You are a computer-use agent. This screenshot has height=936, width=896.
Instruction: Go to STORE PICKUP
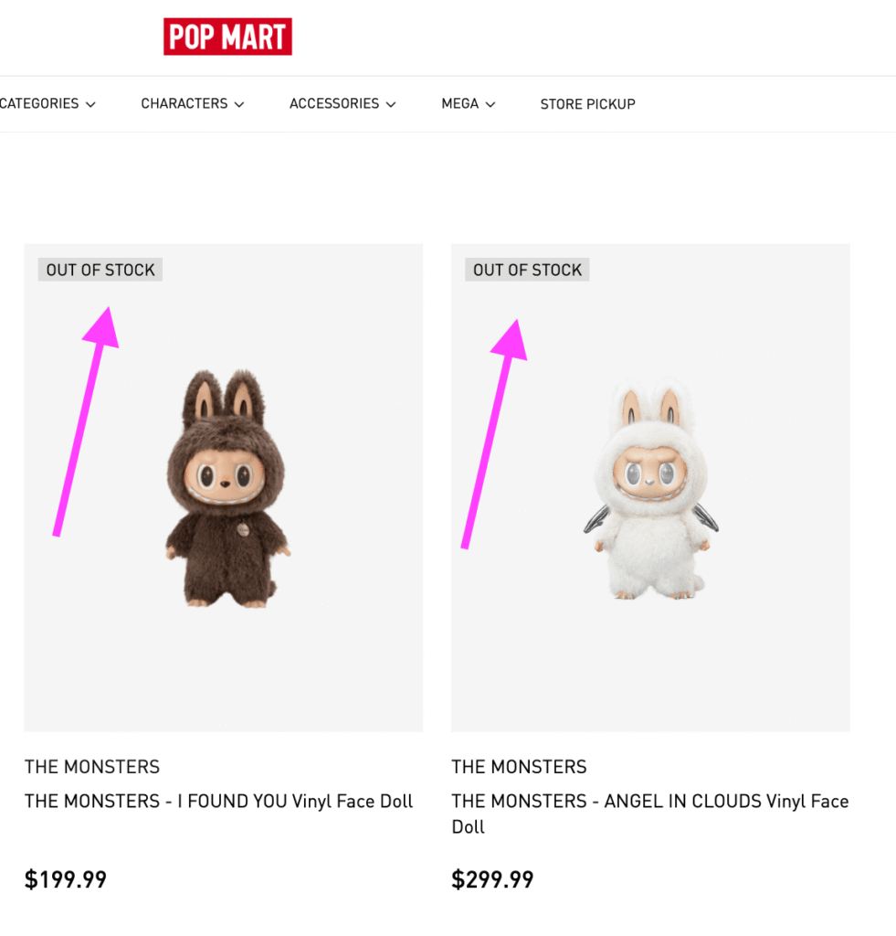587,104
